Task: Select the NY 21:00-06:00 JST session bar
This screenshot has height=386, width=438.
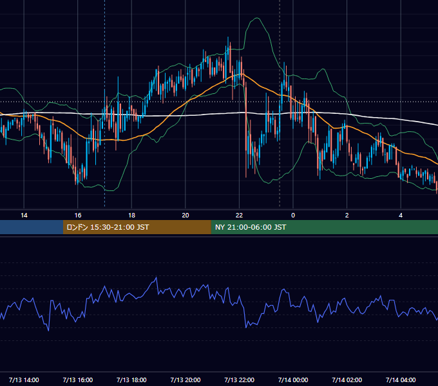Action: coord(324,227)
